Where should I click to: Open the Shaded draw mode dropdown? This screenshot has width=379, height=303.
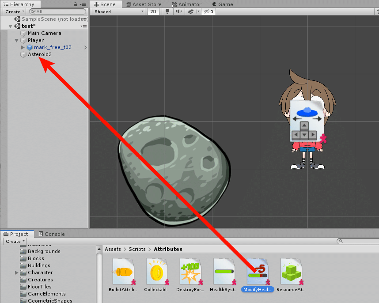click(x=119, y=11)
